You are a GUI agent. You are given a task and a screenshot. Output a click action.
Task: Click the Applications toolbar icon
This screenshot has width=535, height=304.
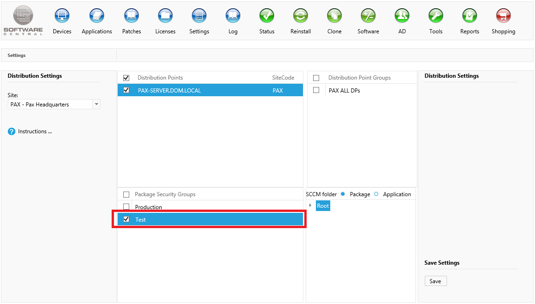click(96, 16)
